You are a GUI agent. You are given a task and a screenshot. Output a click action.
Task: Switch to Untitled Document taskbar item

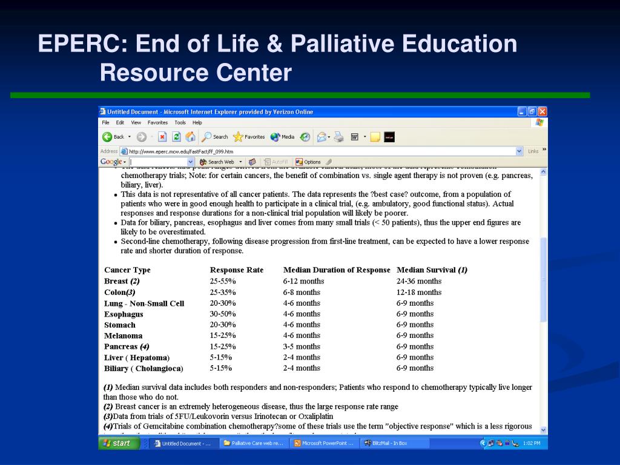[184, 443]
